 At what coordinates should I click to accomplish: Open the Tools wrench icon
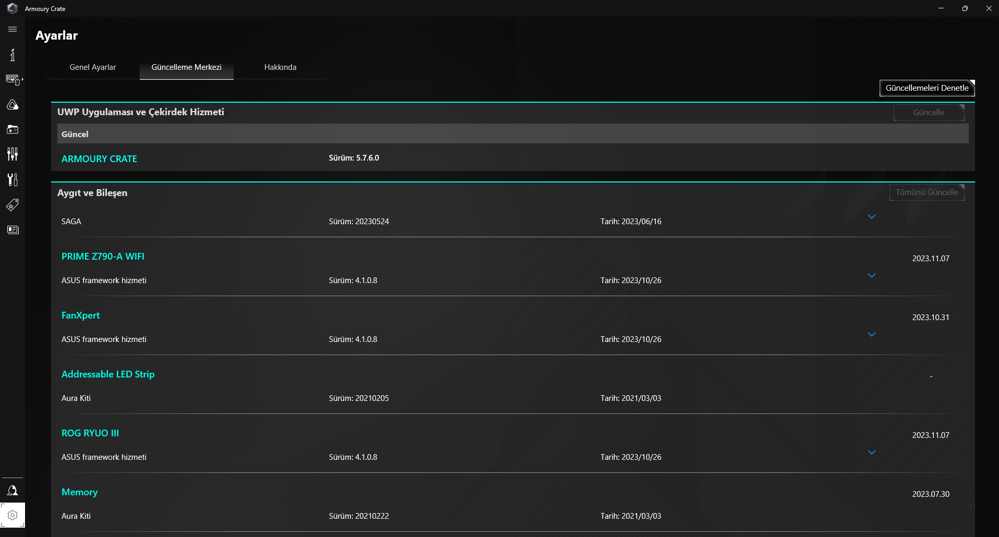click(x=13, y=179)
